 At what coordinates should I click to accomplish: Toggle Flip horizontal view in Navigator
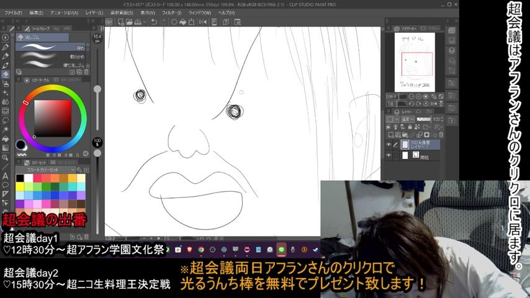pos(434,104)
